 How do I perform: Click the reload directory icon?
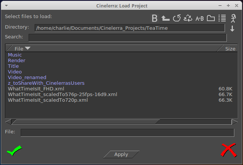(176, 18)
